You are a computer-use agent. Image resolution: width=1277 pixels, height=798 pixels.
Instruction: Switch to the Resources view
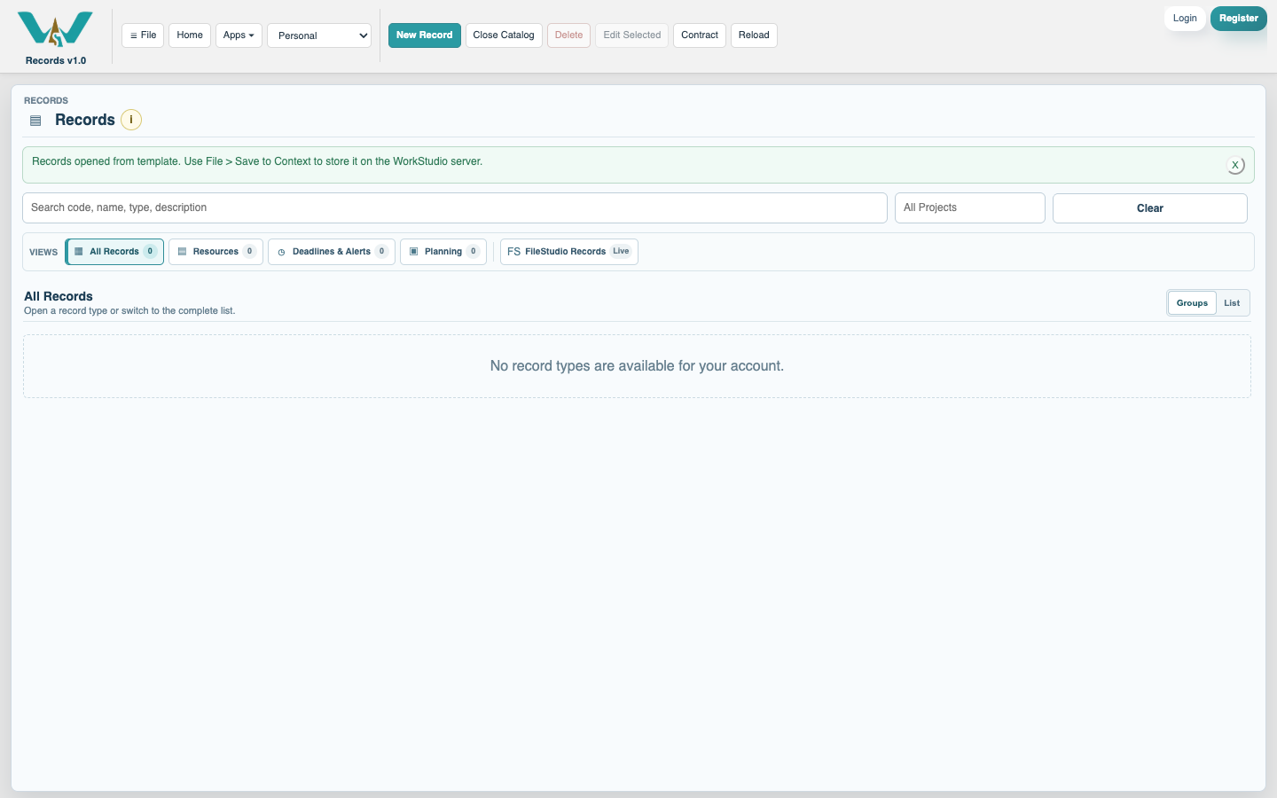(215, 252)
